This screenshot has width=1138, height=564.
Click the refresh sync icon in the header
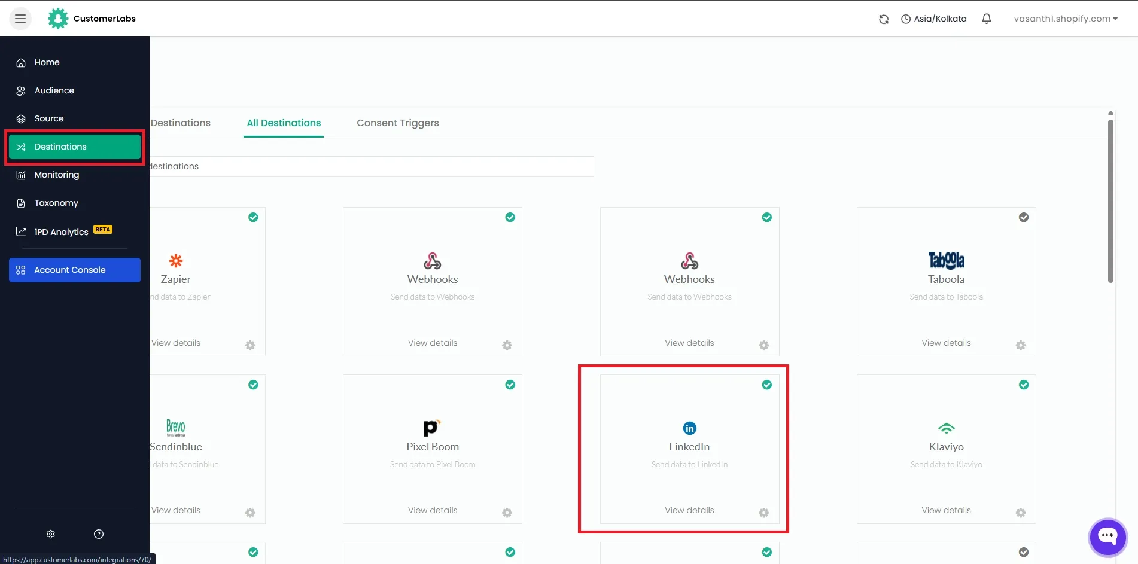coord(884,19)
